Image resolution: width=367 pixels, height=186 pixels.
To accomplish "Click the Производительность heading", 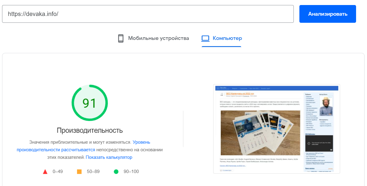I will pos(89,130).
